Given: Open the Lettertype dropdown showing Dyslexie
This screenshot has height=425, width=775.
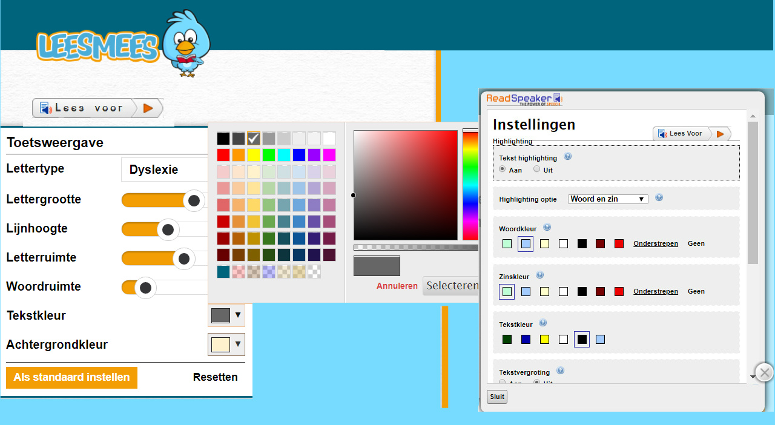Looking at the screenshot, I should click(x=165, y=170).
